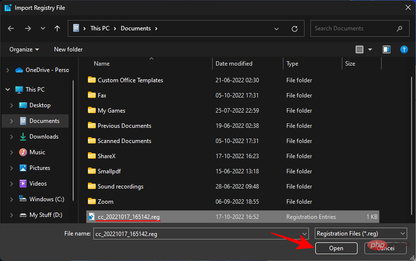This screenshot has width=416, height=261.
Task: Expand the Downloads tree node
Action: 11,137
